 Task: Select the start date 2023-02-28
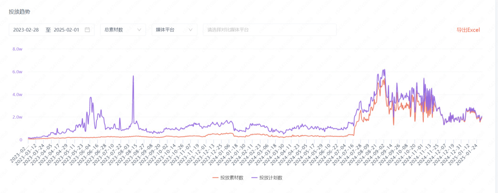pyautogui.click(x=26, y=30)
